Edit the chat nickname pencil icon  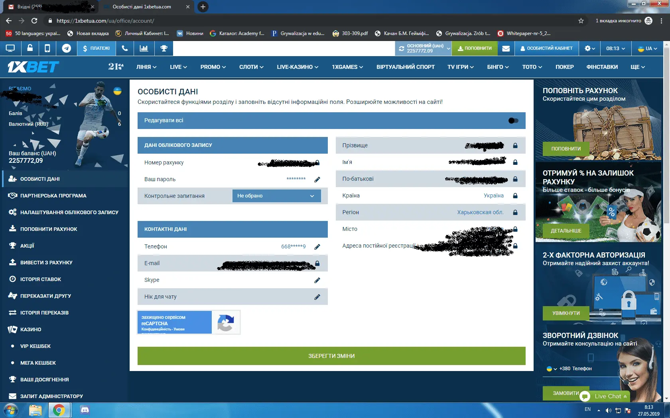pos(317,297)
